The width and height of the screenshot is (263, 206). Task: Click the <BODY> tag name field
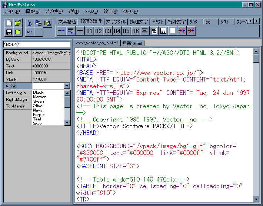click(37, 44)
